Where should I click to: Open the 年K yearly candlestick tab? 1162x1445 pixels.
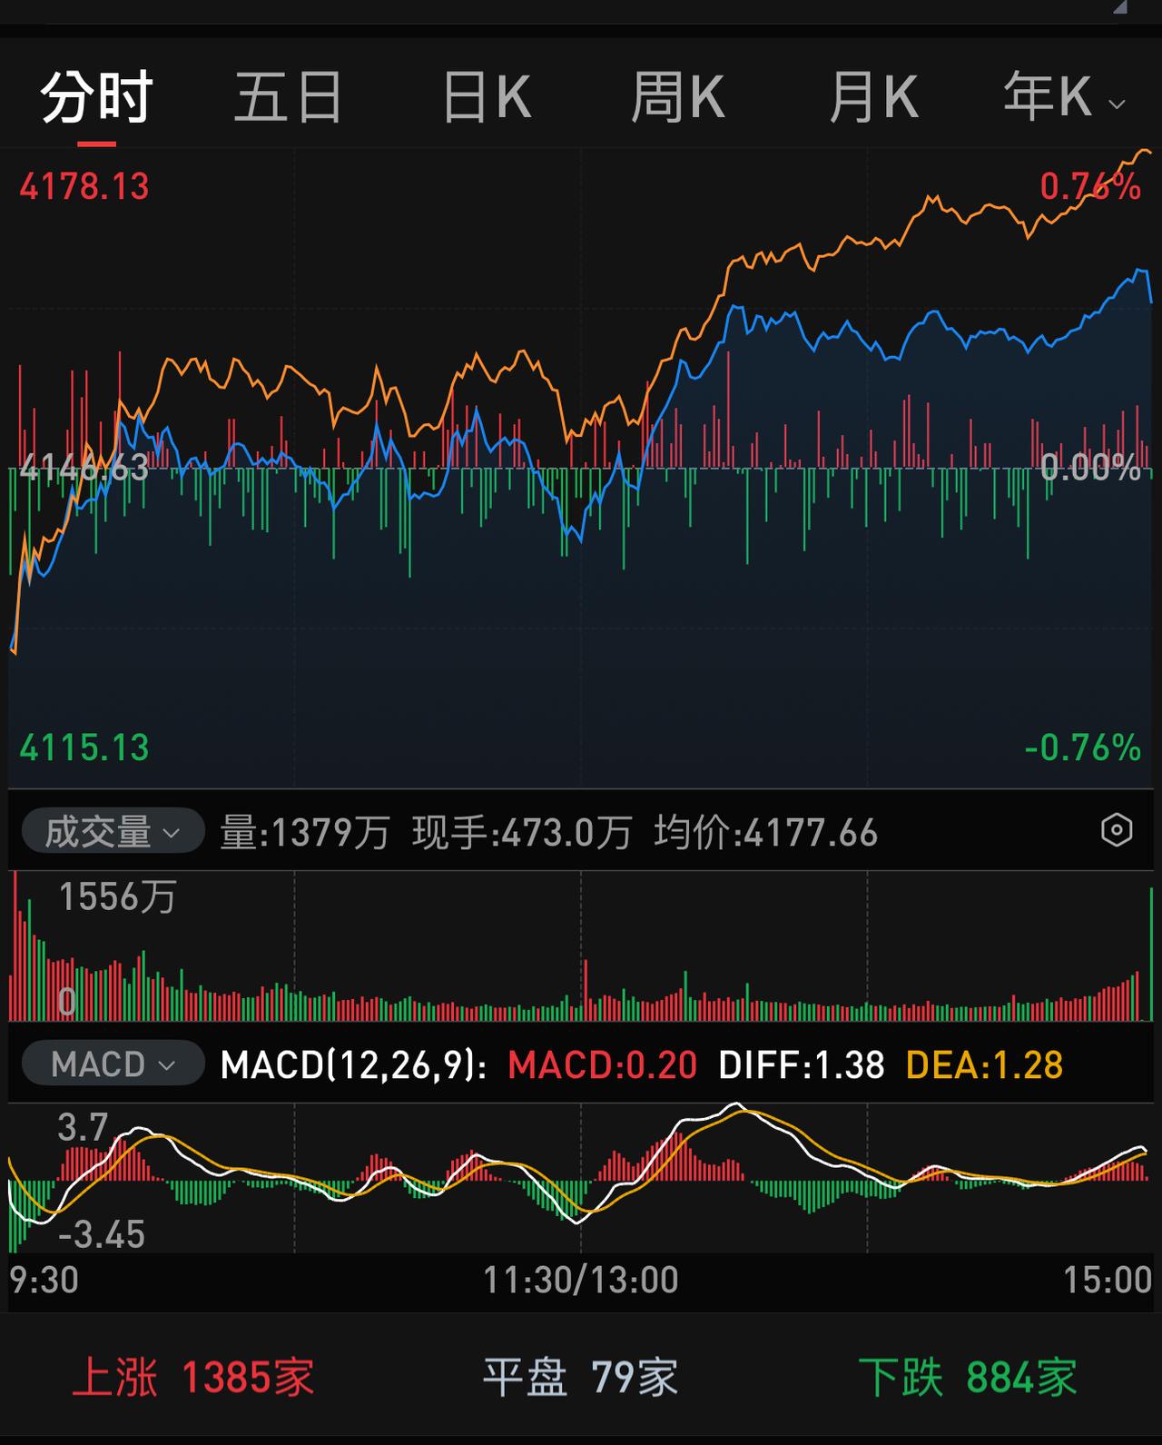tap(1047, 95)
